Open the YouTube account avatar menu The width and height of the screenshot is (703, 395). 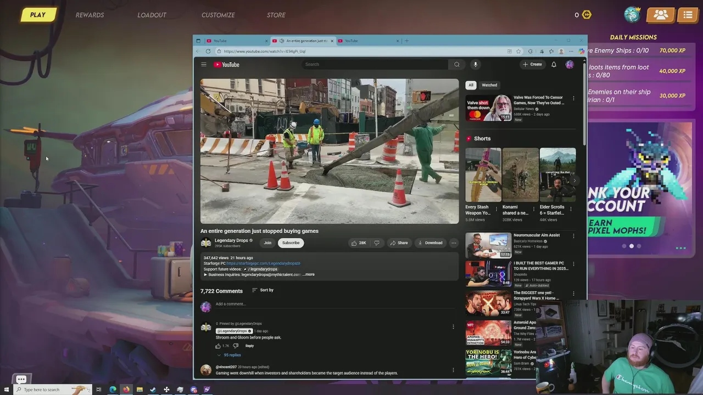(x=570, y=64)
